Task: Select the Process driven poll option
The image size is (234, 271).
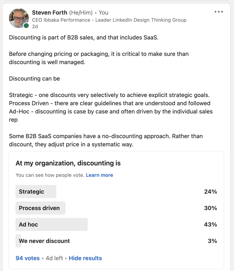Action: pyautogui.click(x=40, y=208)
